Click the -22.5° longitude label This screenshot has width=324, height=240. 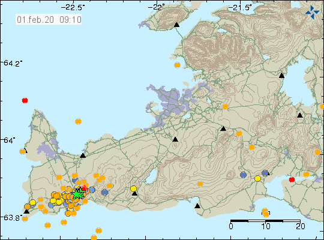tap(73, 7)
